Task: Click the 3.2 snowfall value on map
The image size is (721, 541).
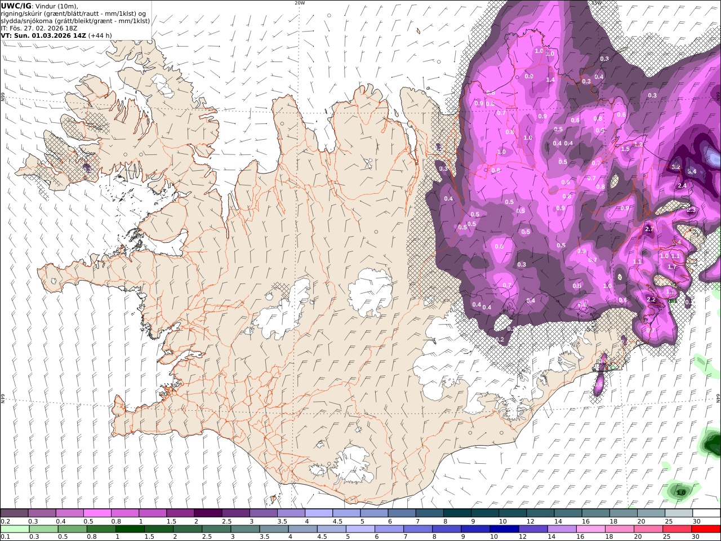Action: (677, 167)
